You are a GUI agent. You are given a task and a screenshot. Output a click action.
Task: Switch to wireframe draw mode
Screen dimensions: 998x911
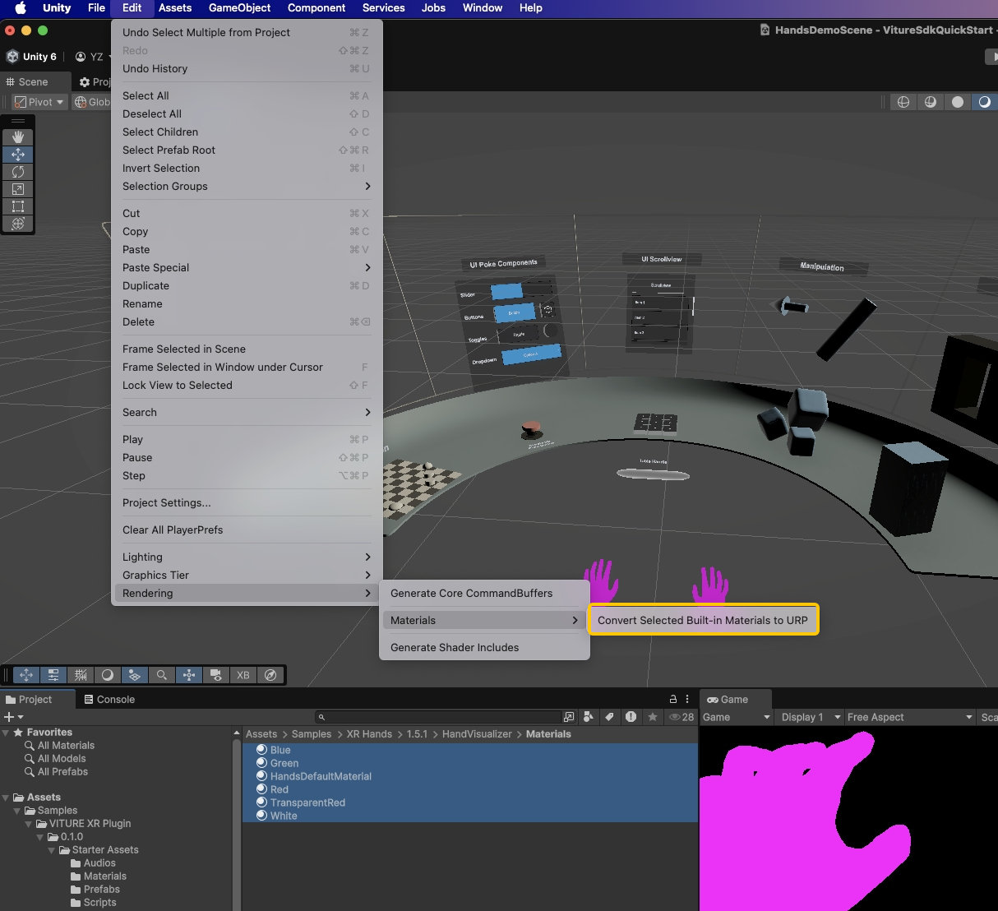903,102
